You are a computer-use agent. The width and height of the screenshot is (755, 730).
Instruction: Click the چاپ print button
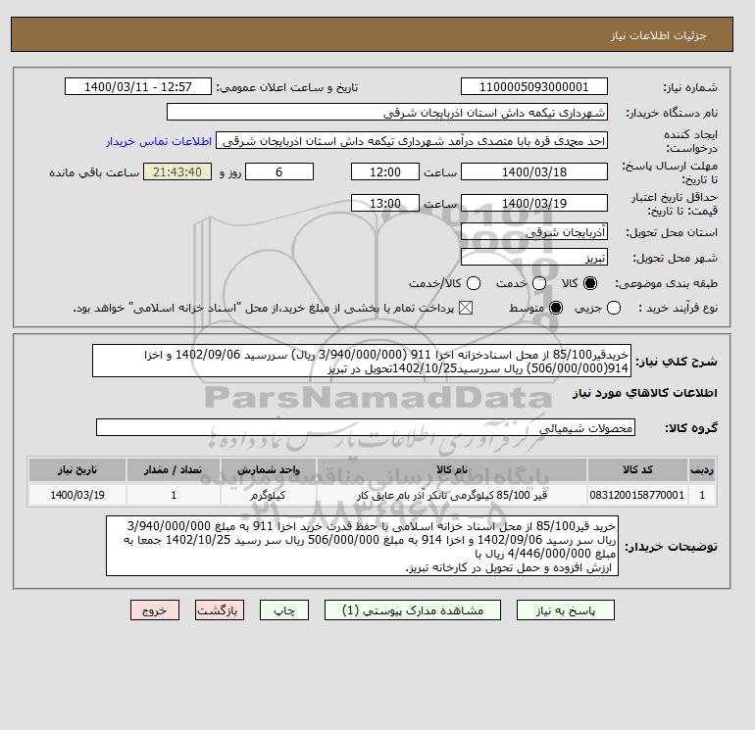(x=284, y=610)
